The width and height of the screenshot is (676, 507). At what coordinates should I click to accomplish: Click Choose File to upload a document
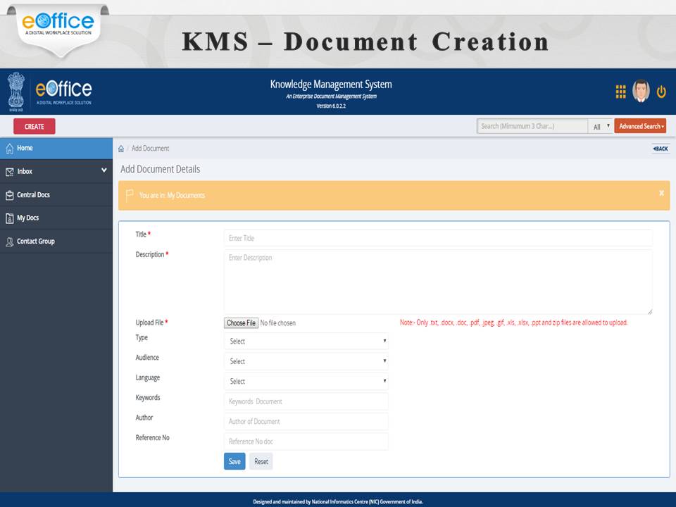click(241, 323)
